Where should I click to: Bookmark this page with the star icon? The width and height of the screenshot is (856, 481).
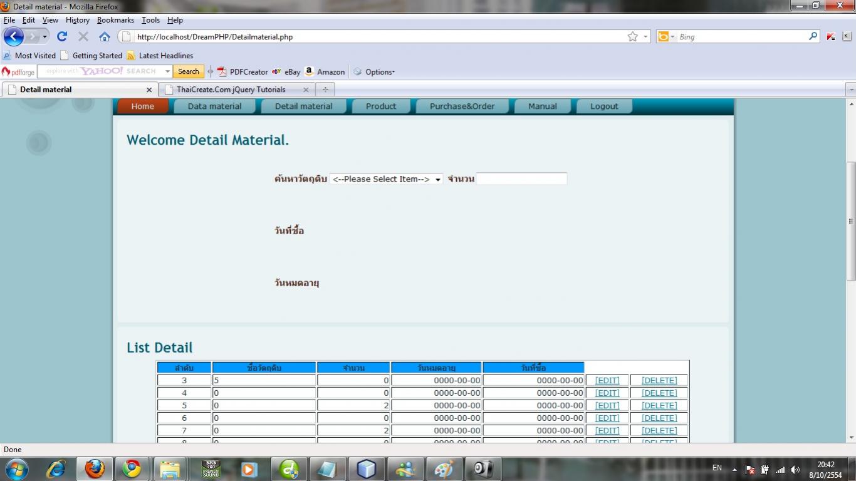click(633, 36)
